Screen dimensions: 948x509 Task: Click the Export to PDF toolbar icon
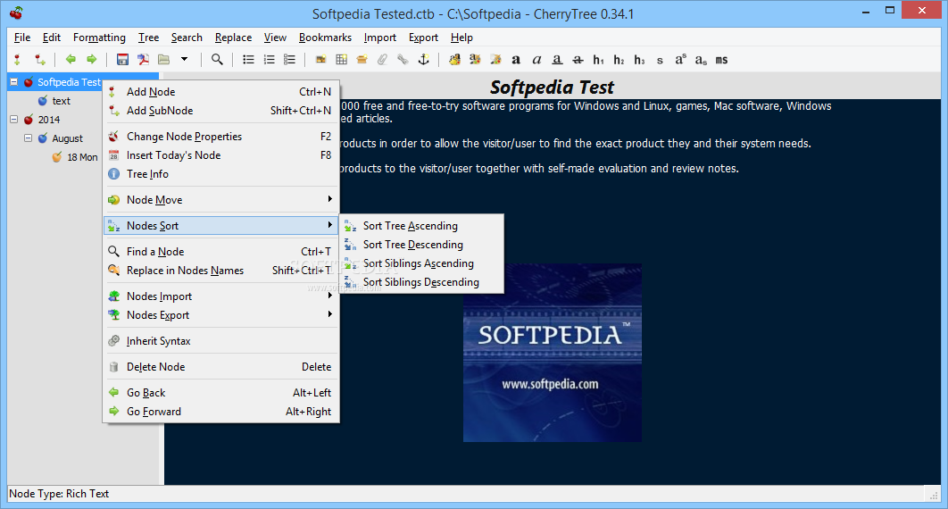(x=144, y=59)
